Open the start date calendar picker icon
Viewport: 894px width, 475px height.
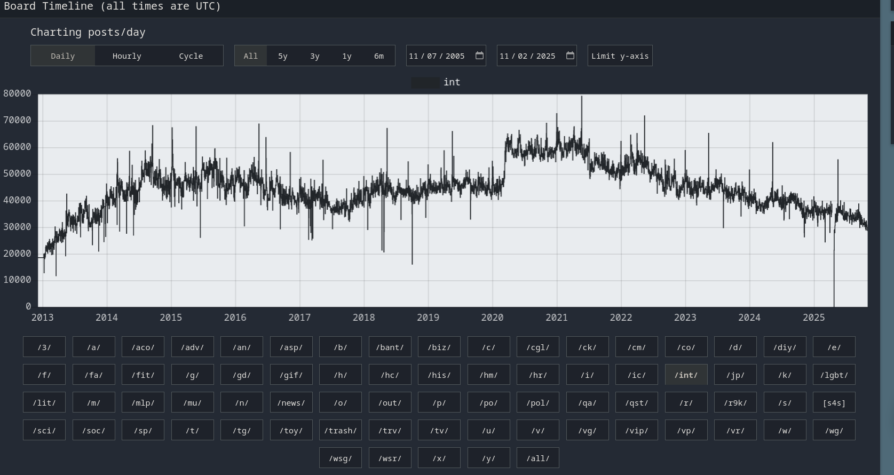[x=479, y=56]
